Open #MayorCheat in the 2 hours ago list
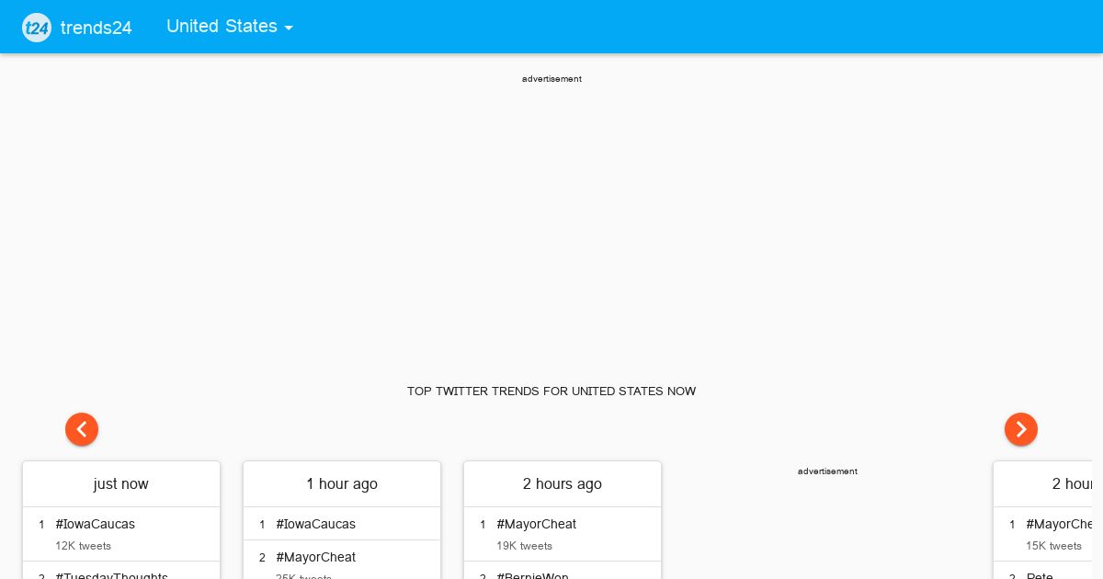The height and width of the screenshot is (579, 1103). pos(536,524)
